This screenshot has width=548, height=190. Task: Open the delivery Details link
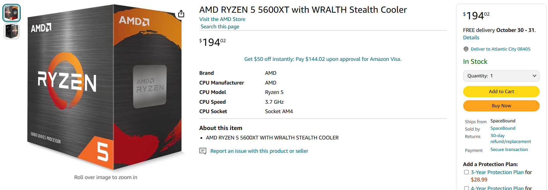(471, 38)
